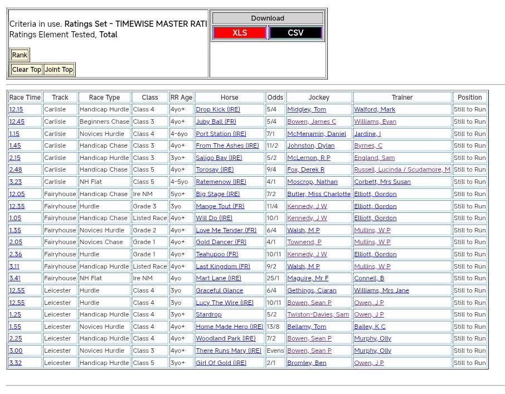Open trainer Walford, Mark link
Viewport: 505px width, 394px height.
375,110
